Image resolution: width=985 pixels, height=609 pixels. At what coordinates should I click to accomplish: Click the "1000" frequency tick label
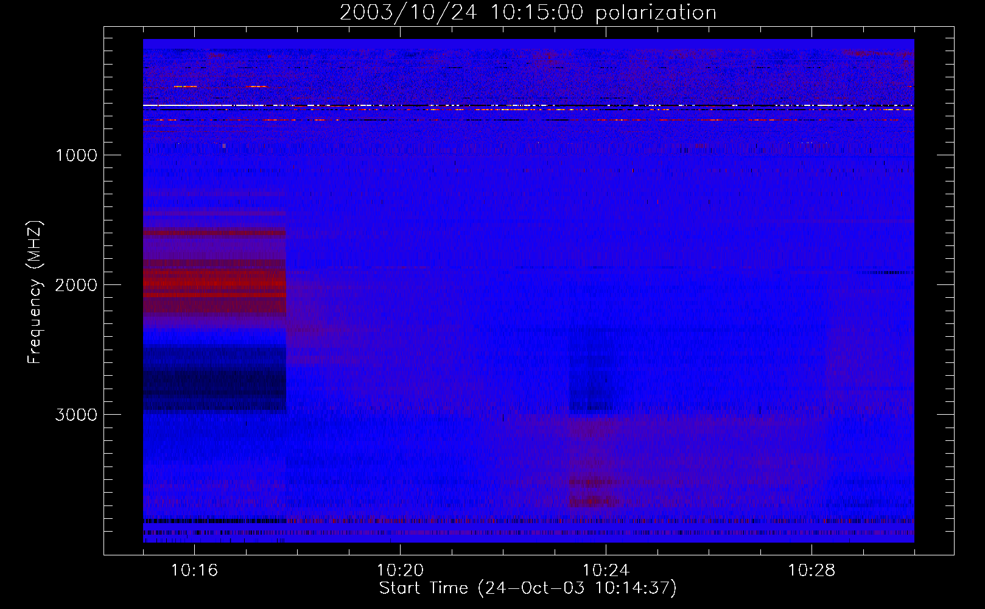coord(76,155)
